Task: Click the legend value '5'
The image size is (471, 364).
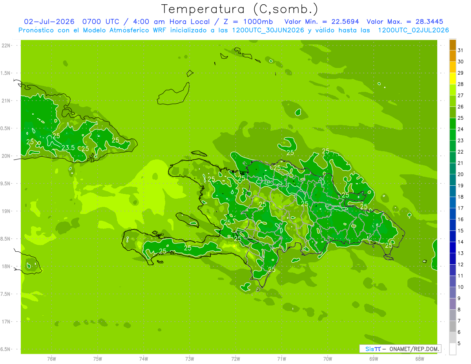Action: 459,344
